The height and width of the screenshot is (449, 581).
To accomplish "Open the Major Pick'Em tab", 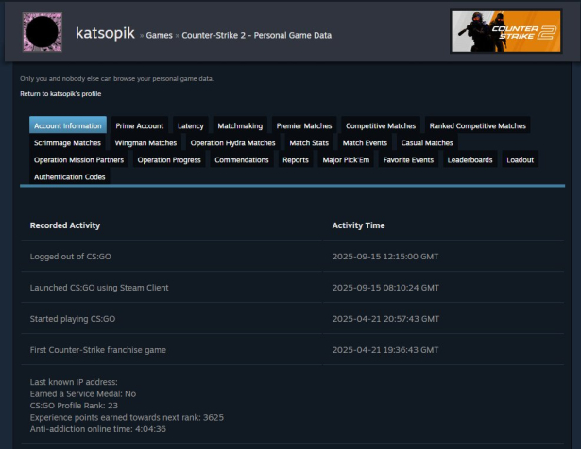I will coord(347,160).
